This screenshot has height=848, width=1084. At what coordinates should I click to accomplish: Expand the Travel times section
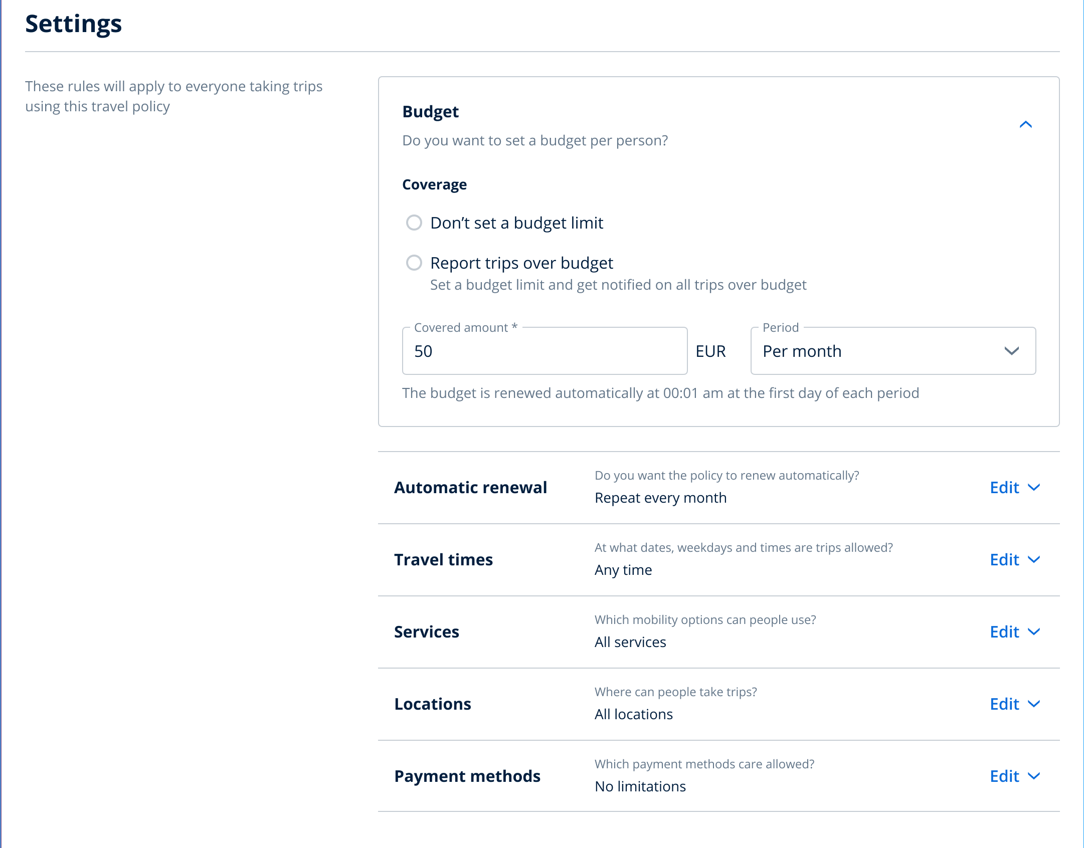tap(1034, 560)
